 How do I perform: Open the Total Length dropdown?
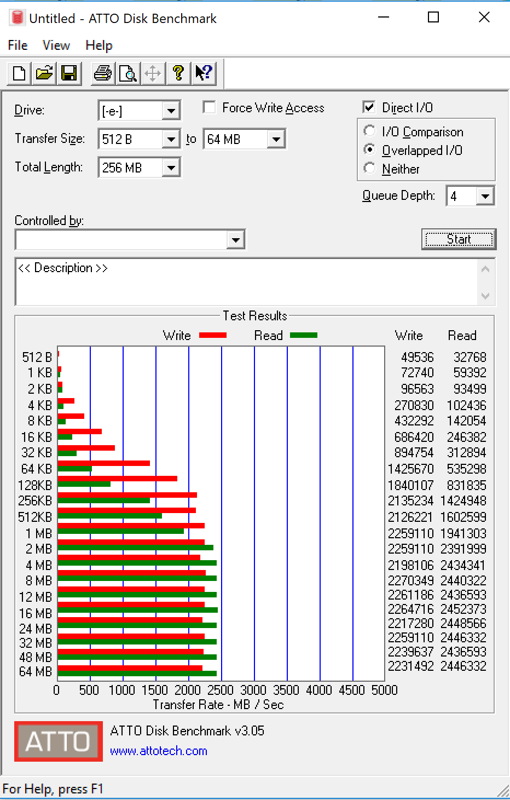tap(171, 168)
